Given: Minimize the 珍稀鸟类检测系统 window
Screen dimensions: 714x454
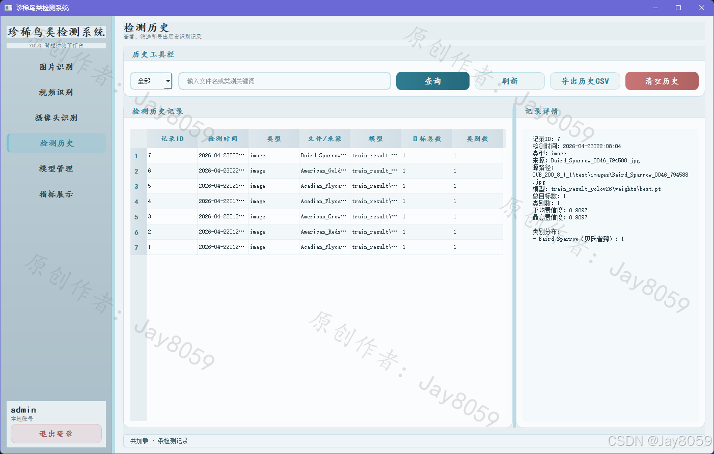Looking at the screenshot, I should (655, 8).
